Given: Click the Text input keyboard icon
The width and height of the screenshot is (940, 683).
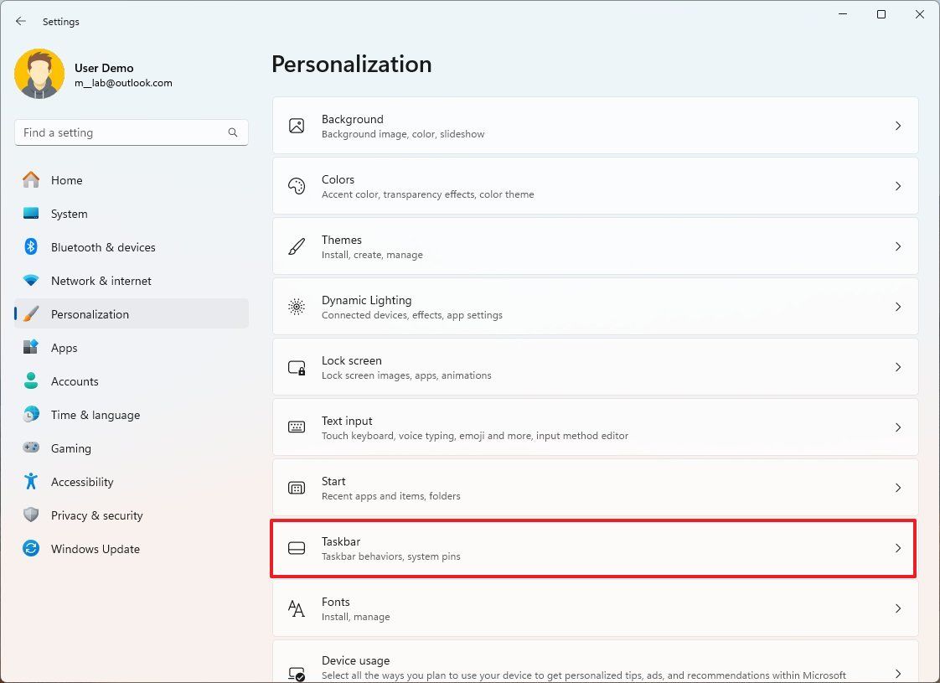Looking at the screenshot, I should tap(297, 427).
